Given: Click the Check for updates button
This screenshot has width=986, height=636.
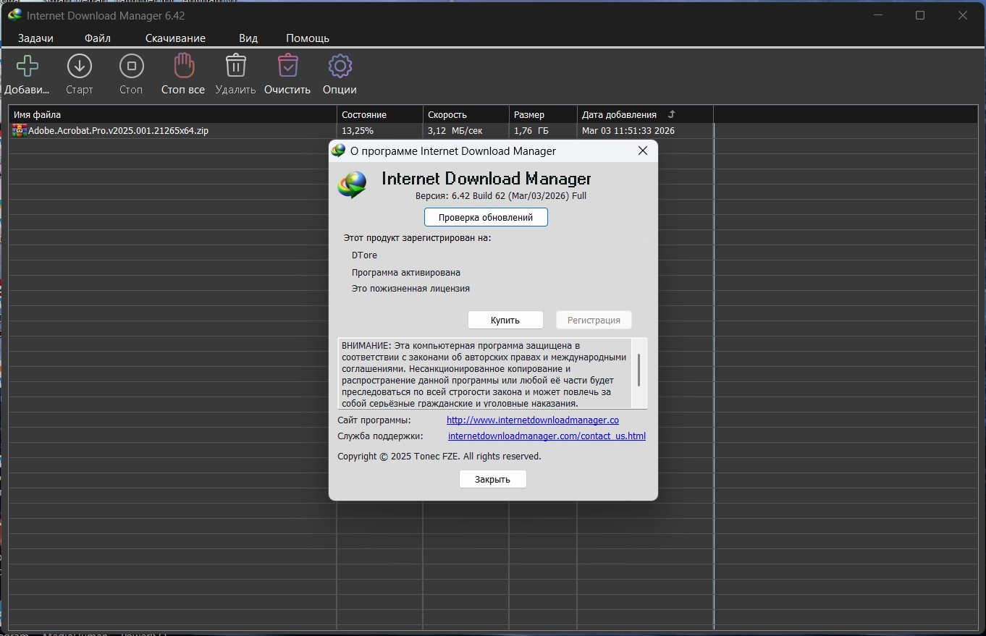Looking at the screenshot, I should [486, 217].
